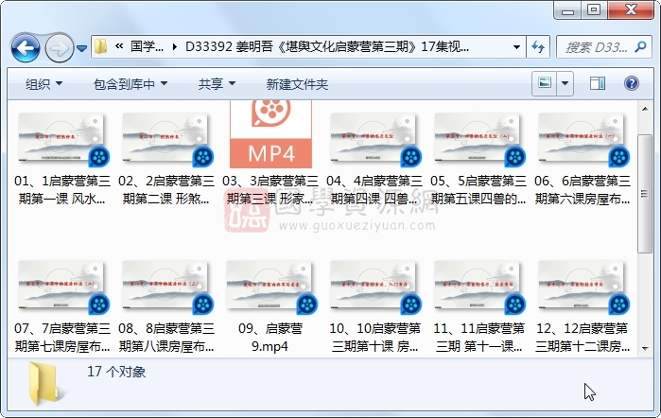Image resolution: width=661 pixels, height=418 pixels.
Task: Open the 包含到库中 menu
Action: (x=130, y=84)
